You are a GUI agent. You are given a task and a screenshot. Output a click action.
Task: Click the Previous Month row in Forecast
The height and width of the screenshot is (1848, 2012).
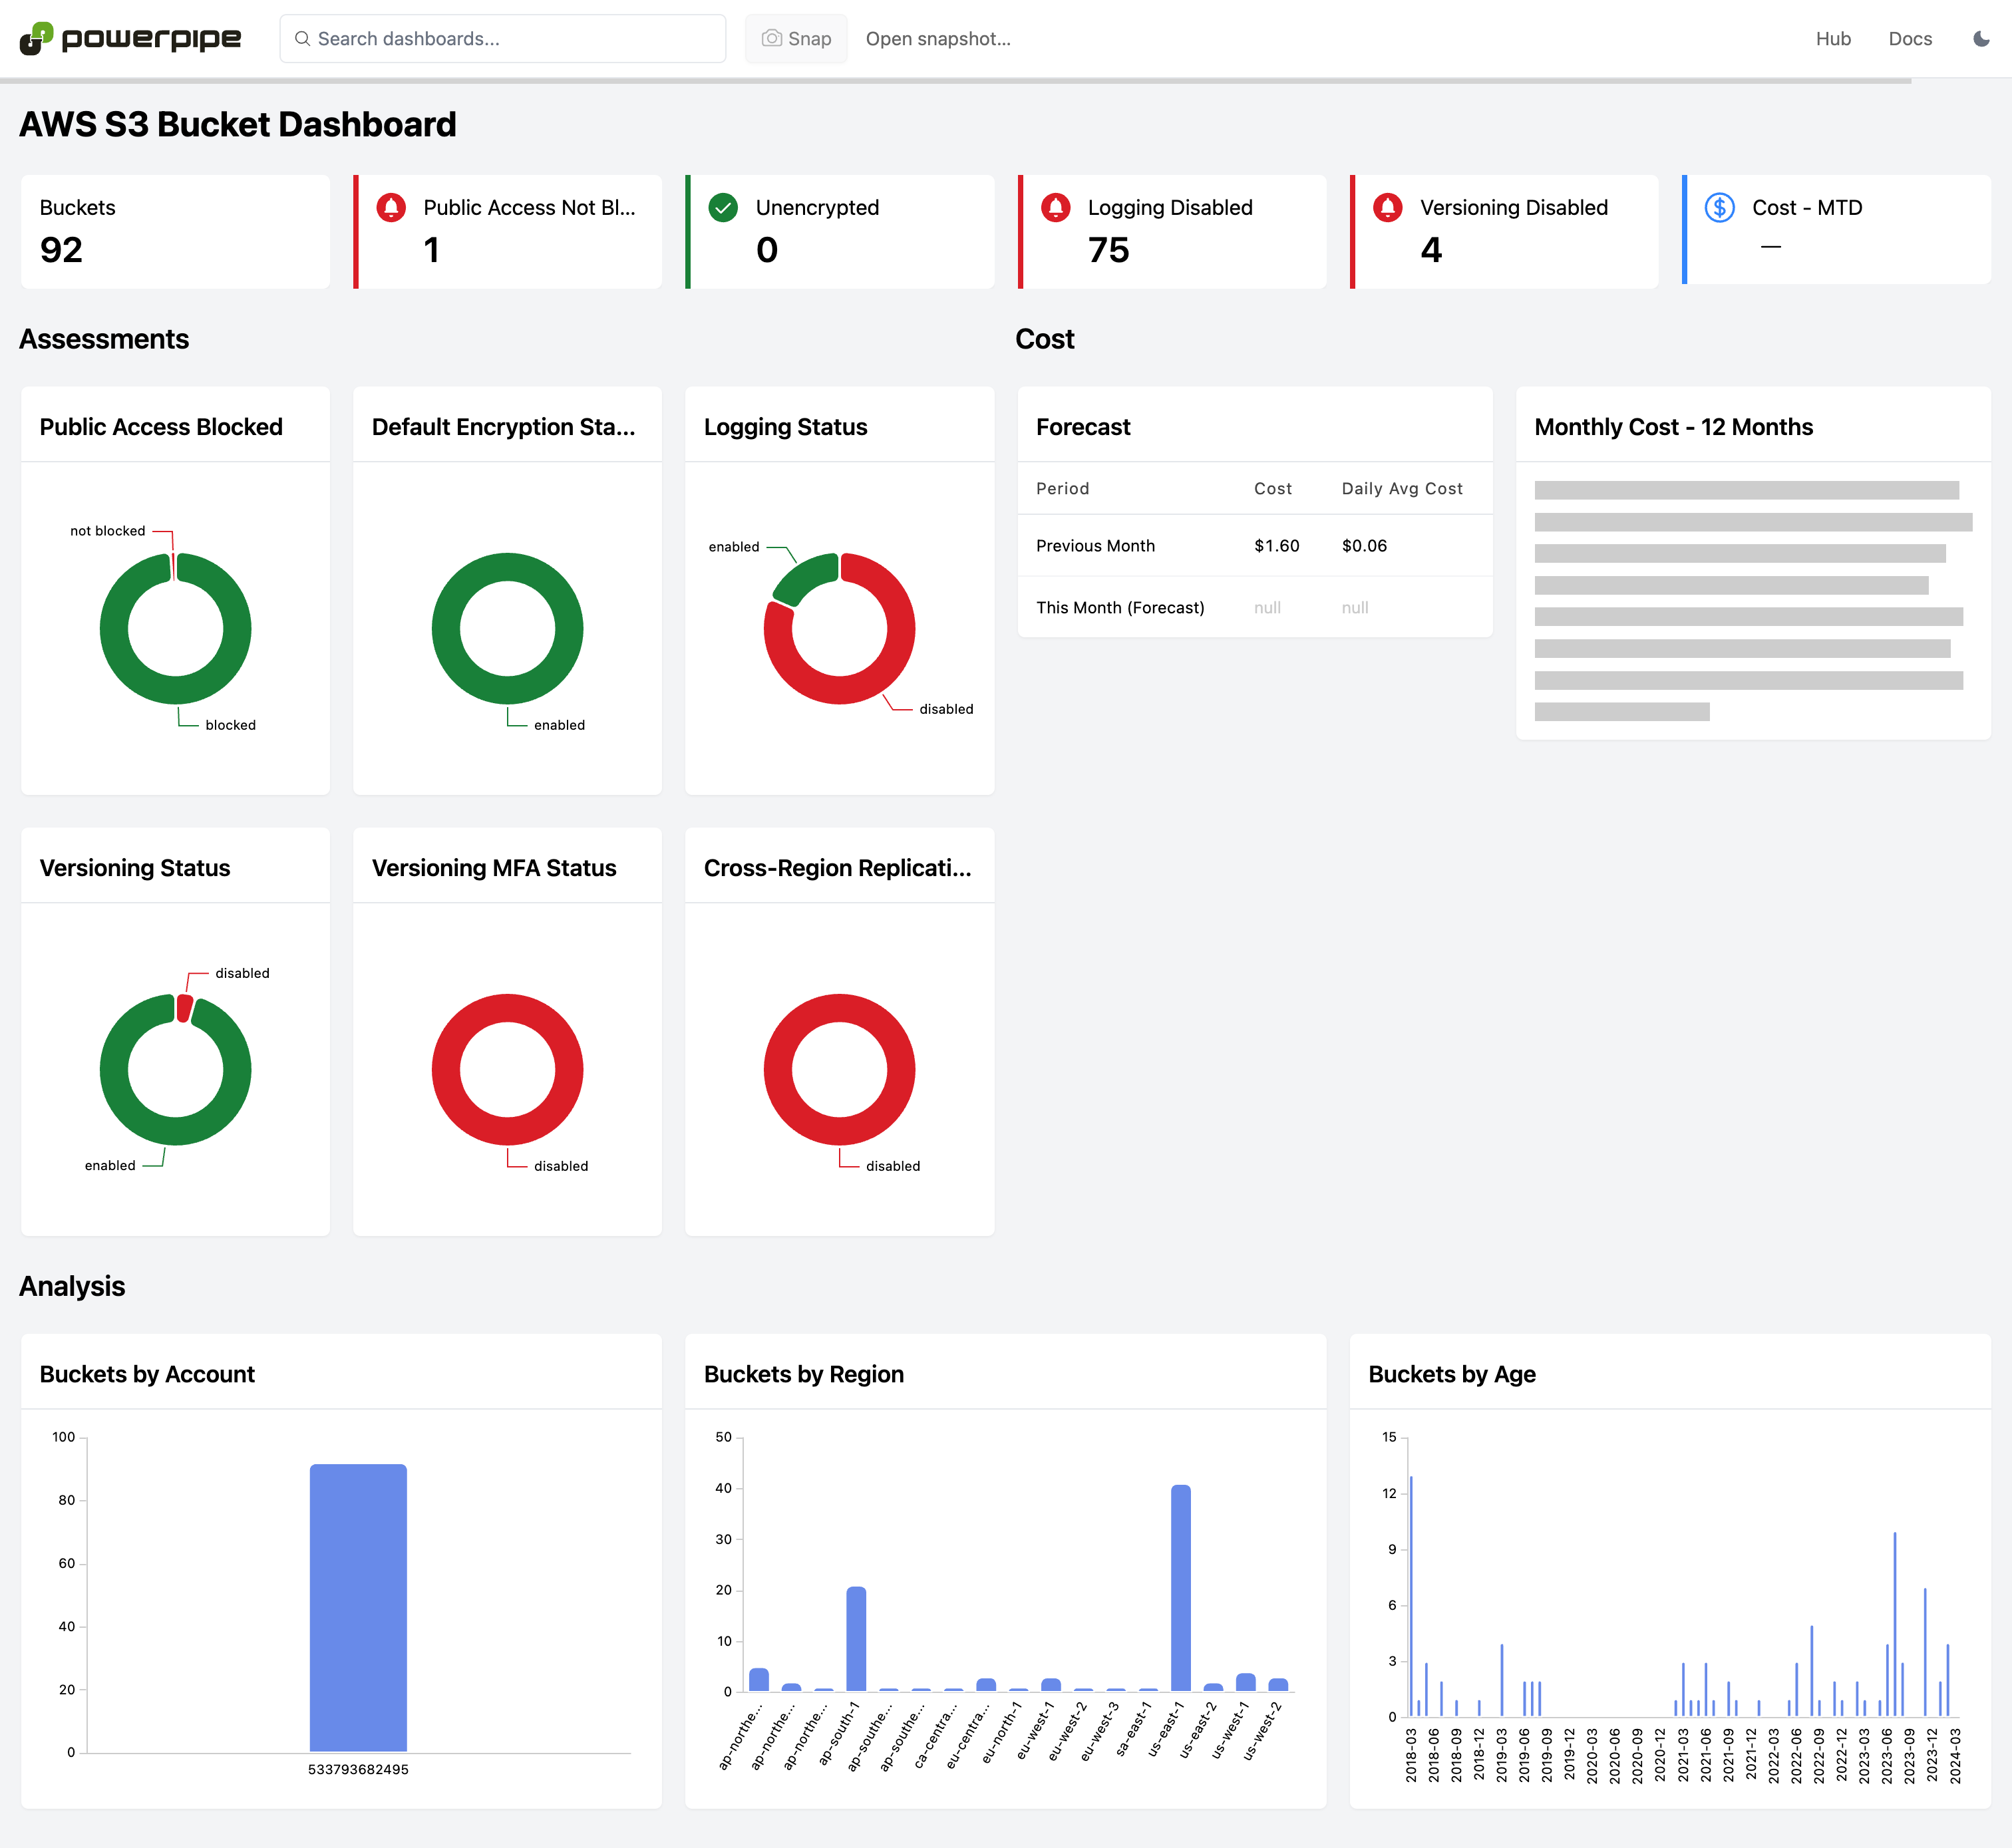coord(1254,546)
